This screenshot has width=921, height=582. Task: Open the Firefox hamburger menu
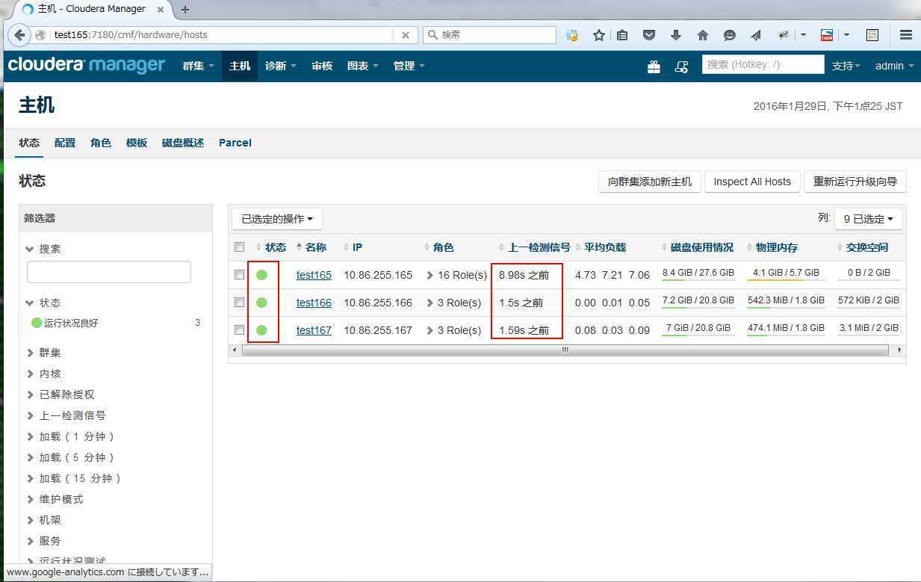point(906,35)
